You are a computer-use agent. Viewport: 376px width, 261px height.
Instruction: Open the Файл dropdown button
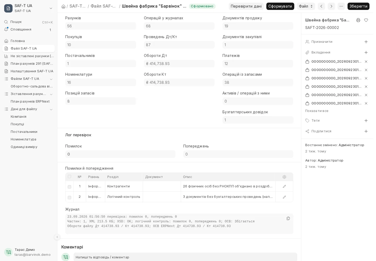point(306,6)
